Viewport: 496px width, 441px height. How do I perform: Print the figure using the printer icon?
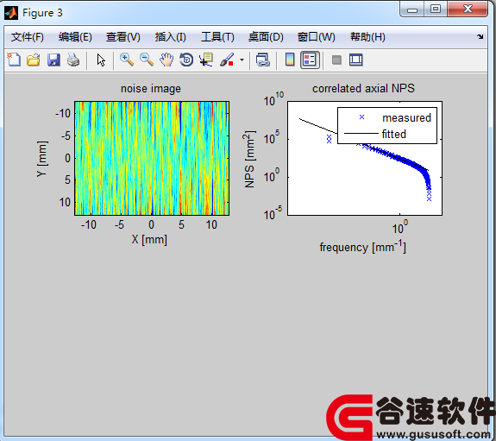[73, 60]
